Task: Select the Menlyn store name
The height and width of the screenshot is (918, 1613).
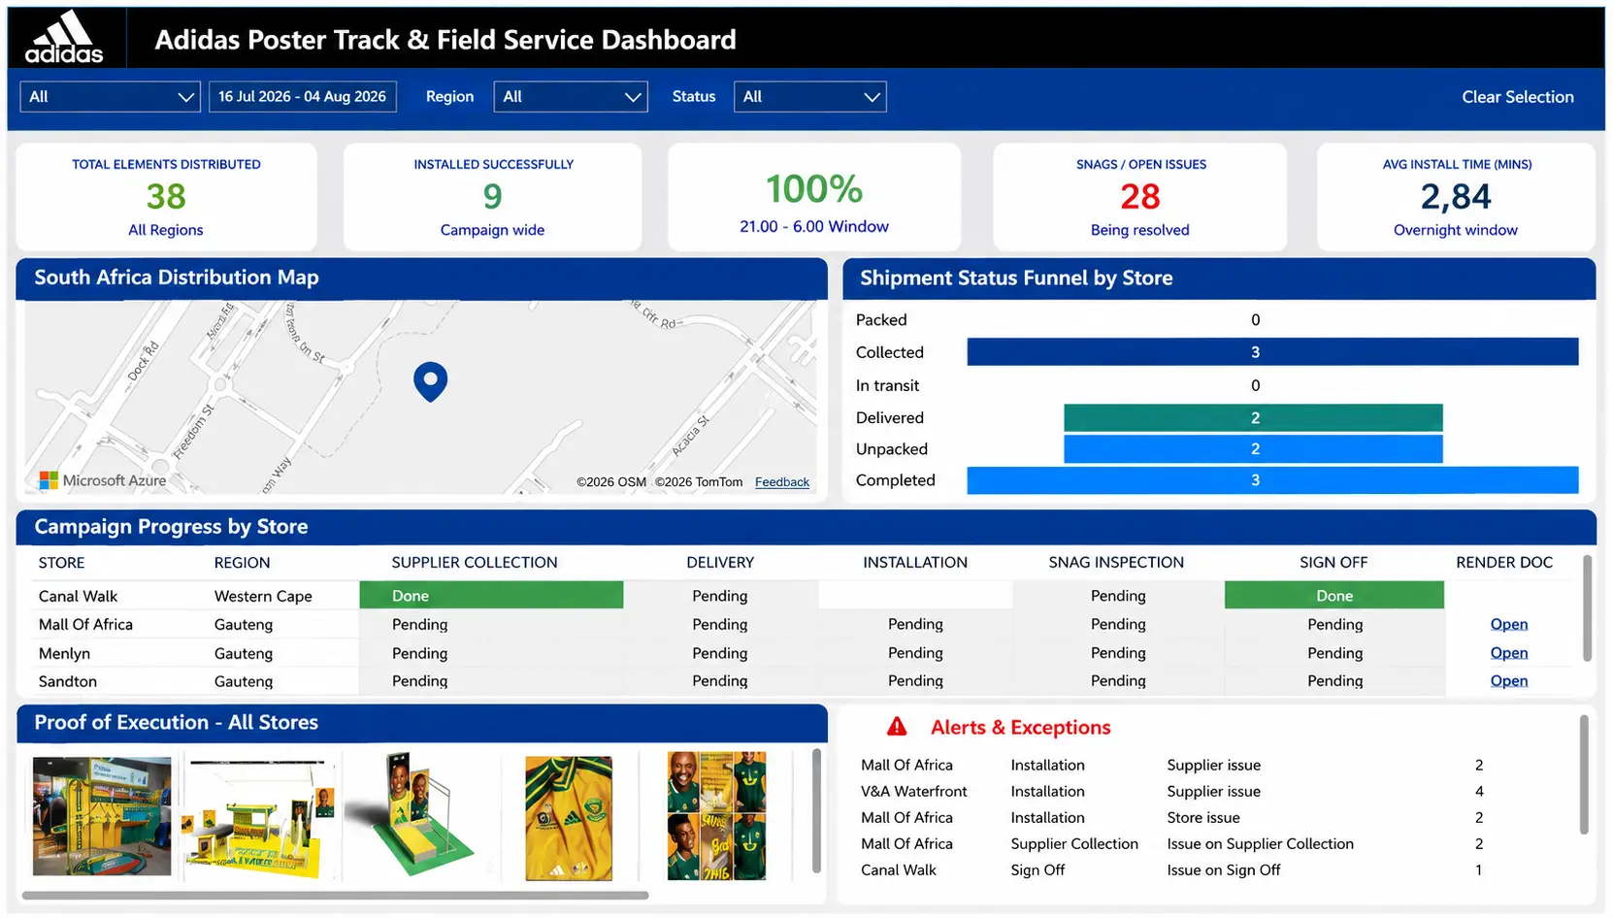Action: (x=64, y=654)
